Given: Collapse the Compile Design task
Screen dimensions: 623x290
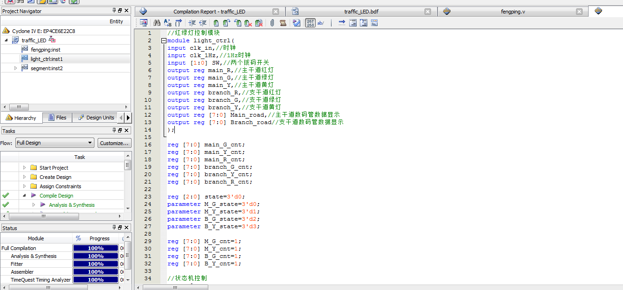Looking at the screenshot, I should click(x=24, y=196).
